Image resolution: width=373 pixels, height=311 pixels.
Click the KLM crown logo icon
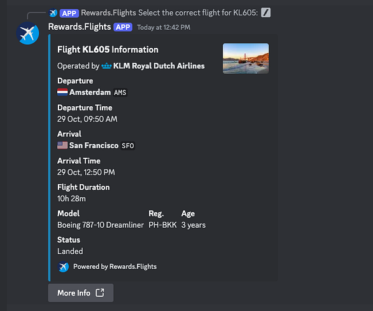point(106,66)
